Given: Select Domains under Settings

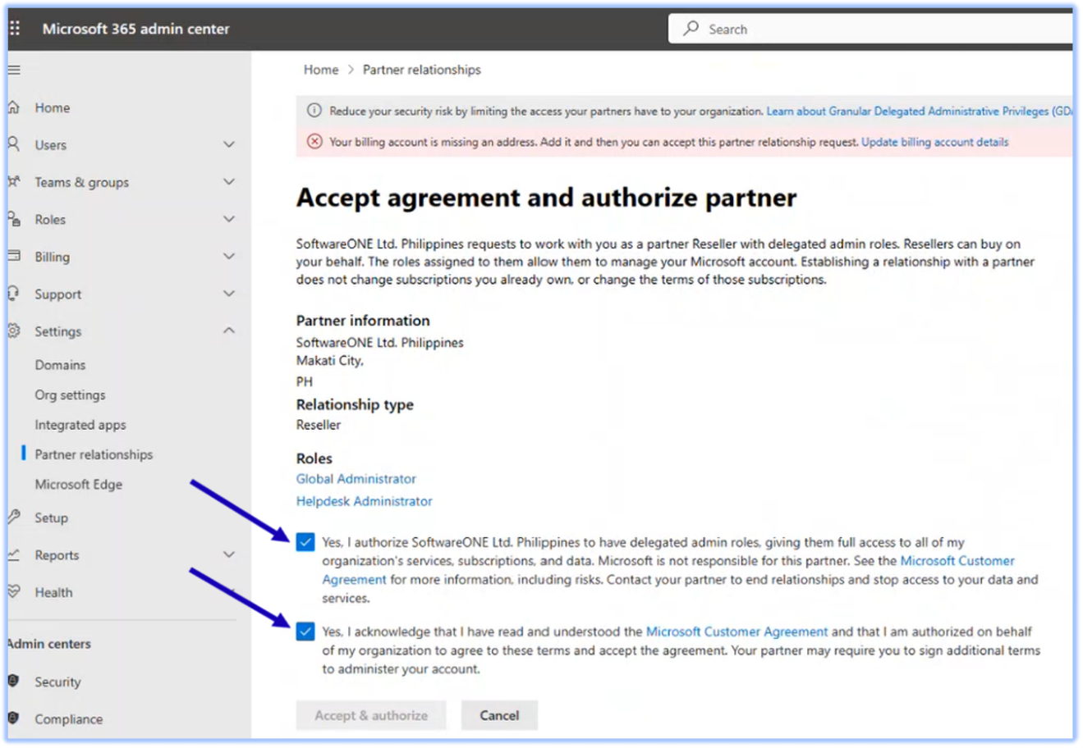Looking at the screenshot, I should coord(60,365).
